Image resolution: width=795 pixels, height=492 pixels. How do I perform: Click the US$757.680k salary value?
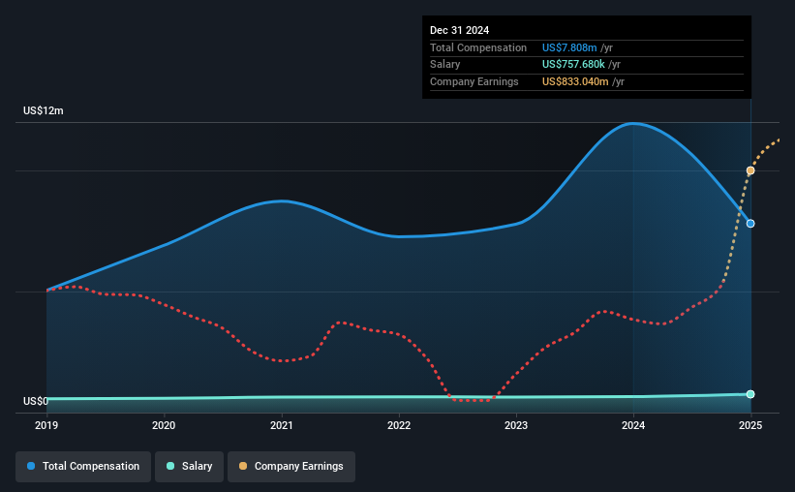[x=573, y=65]
